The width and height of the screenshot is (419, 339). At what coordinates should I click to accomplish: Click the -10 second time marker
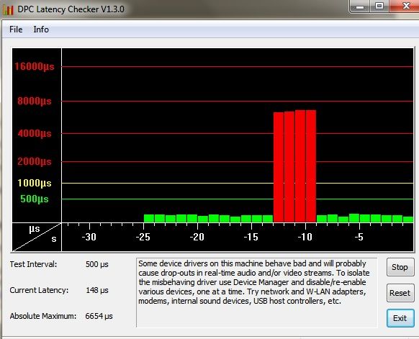[305, 237]
